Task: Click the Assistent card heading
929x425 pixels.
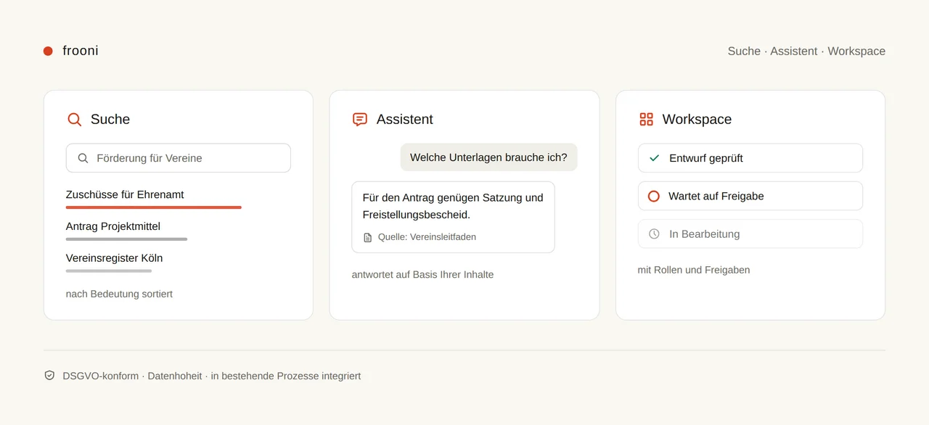Action: pos(405,120)
